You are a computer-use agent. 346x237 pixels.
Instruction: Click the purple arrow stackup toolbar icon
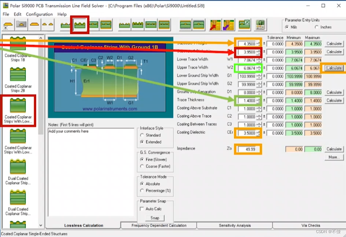228,25
